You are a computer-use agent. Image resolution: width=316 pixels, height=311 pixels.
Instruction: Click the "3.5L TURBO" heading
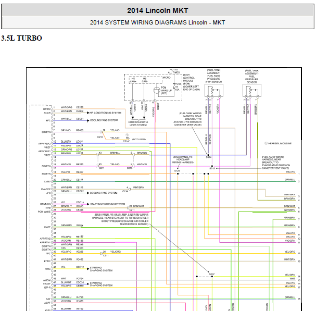tap(21, 38)
